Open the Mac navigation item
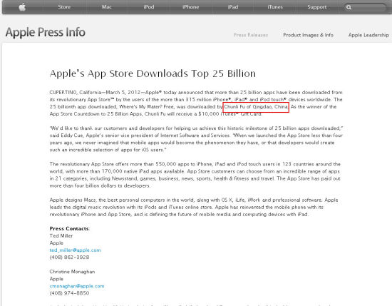Screen dimensions: 392x306 (x=106, y=7)
